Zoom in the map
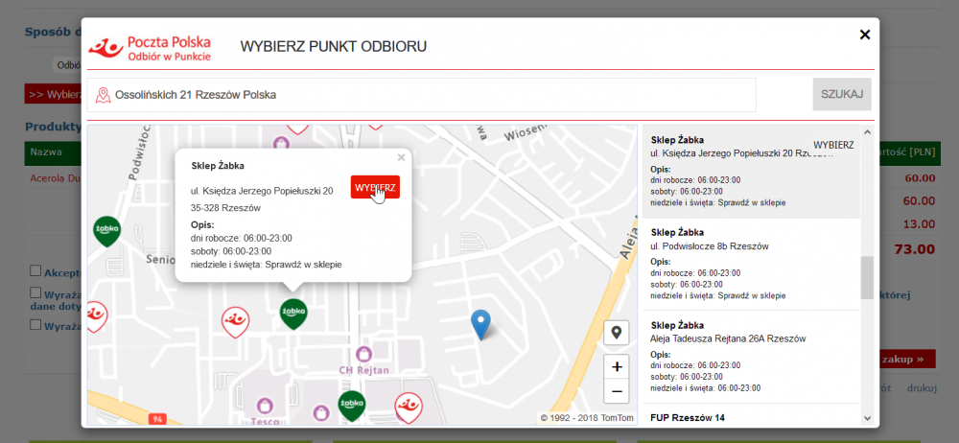The image size is (959, 443). (x=617, y=367)
